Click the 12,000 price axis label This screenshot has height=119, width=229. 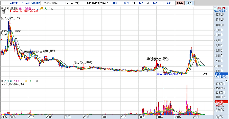pos(219,14)
